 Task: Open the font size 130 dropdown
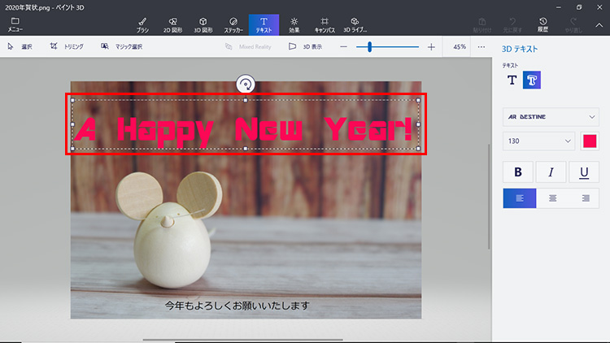538,141
